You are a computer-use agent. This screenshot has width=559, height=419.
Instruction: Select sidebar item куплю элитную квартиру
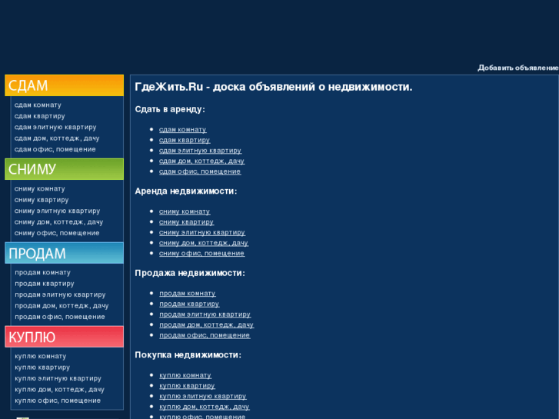tap(58, 378)
